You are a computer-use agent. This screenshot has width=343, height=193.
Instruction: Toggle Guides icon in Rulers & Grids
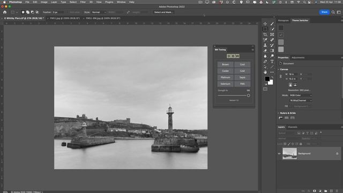pos(293,118)
